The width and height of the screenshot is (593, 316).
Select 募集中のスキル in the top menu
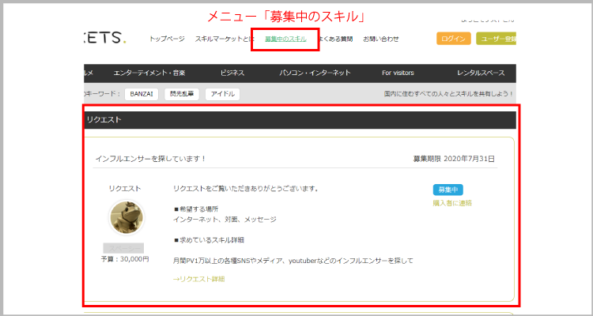pos(285,39)
